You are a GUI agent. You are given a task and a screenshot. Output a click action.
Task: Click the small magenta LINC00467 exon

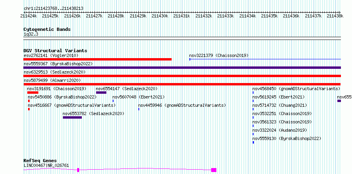coord(78,170)
